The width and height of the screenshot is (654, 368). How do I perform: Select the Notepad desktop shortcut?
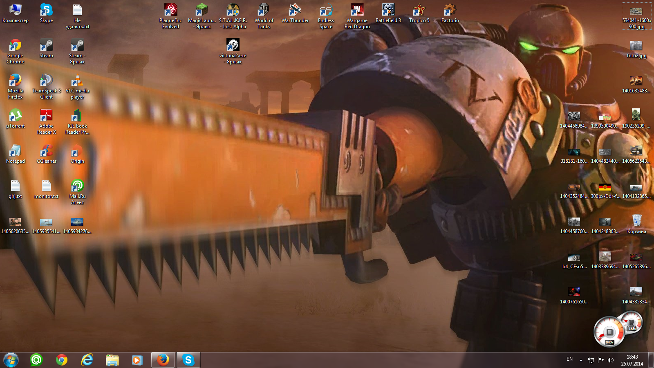[16, 154]
